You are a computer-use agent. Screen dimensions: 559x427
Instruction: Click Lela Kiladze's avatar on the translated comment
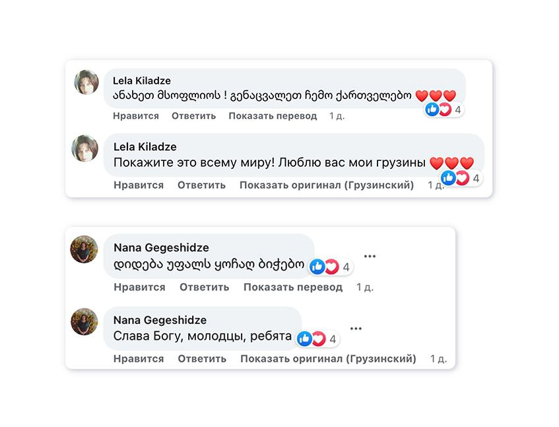85,148
